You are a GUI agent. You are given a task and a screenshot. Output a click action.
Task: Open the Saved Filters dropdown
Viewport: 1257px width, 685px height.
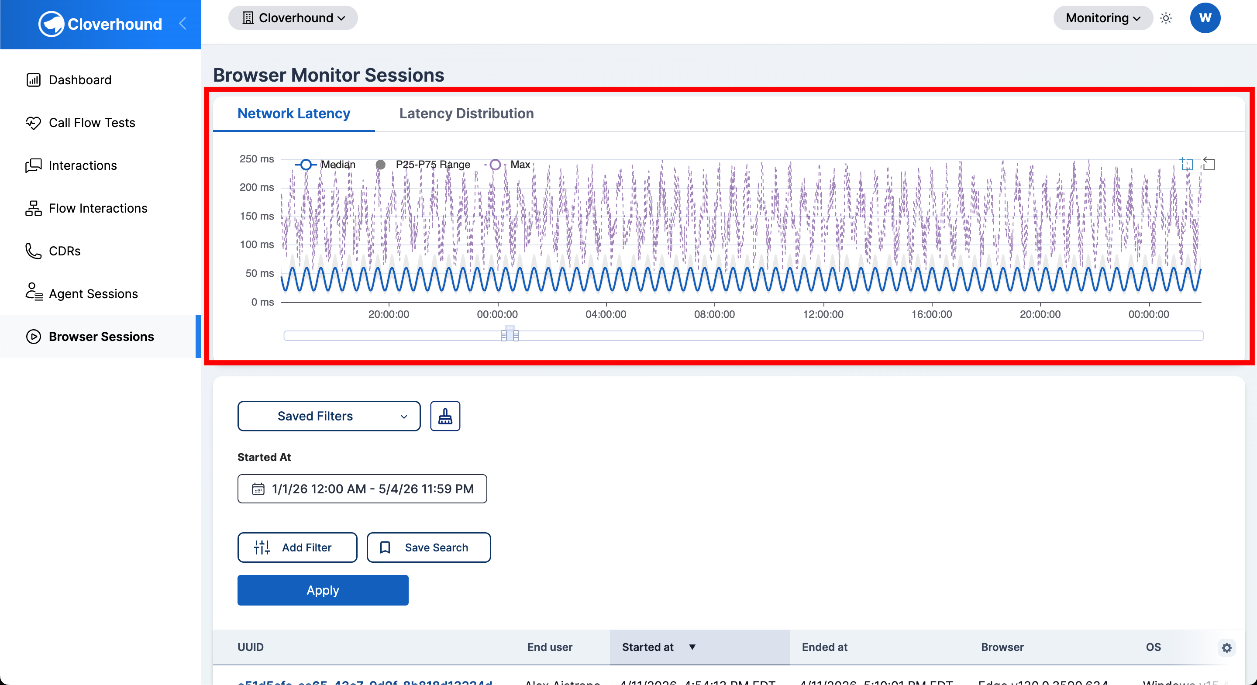[x=329, y=416]
